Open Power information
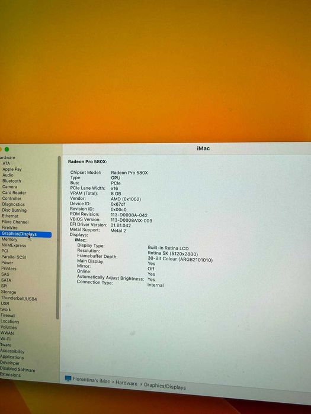311x414 pixels. 7,263
